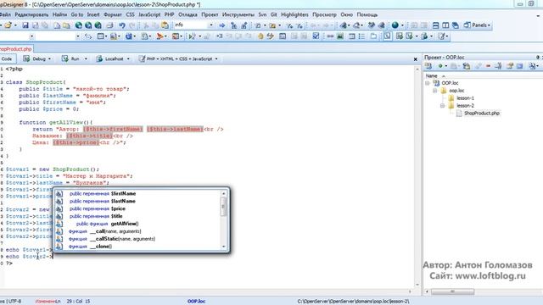Image resolution: width=543 pixels, height=305 pixels.
Task: Open the Помощь menu
Action: (x=367, y=14)
